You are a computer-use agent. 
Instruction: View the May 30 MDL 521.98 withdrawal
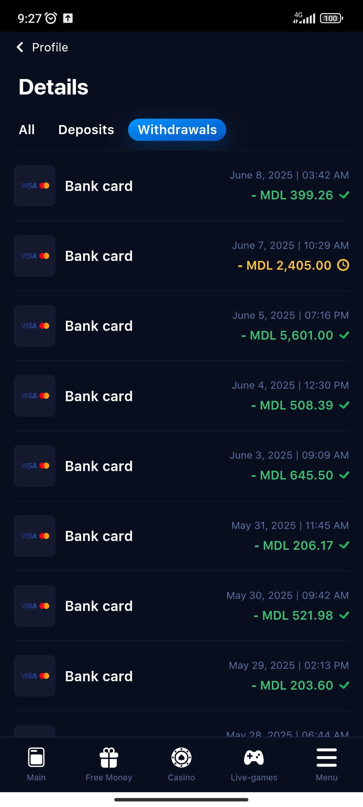point(182,606)
